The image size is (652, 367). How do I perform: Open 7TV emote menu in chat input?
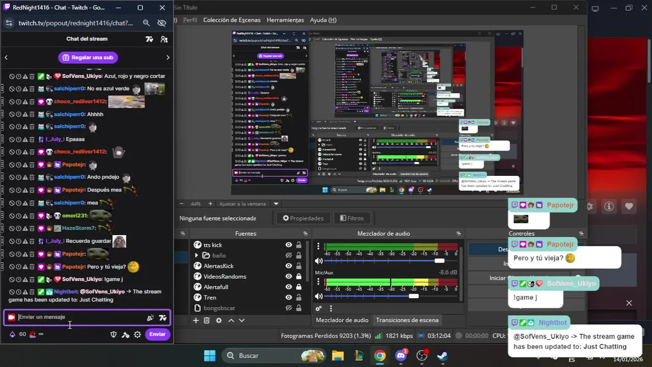pos(163,318)
